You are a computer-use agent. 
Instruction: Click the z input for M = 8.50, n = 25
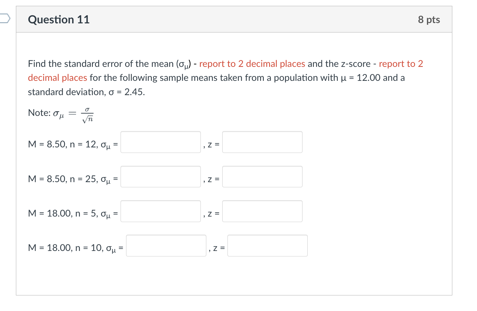[x=262, y=177]
